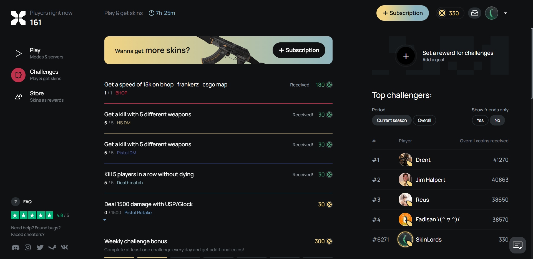Open the Twitter social icon
533x259 pixels.
40,247
